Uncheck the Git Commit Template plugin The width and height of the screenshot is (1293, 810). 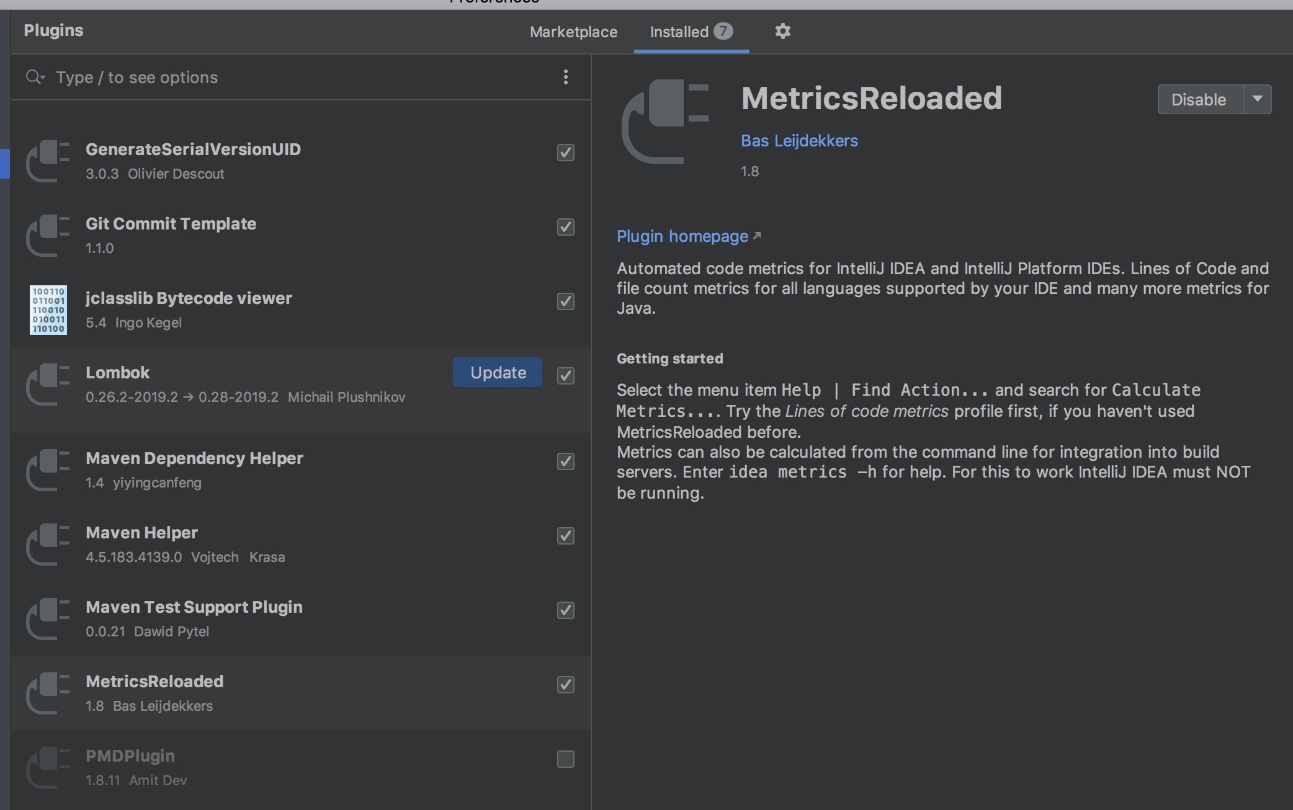pos(565,227)
